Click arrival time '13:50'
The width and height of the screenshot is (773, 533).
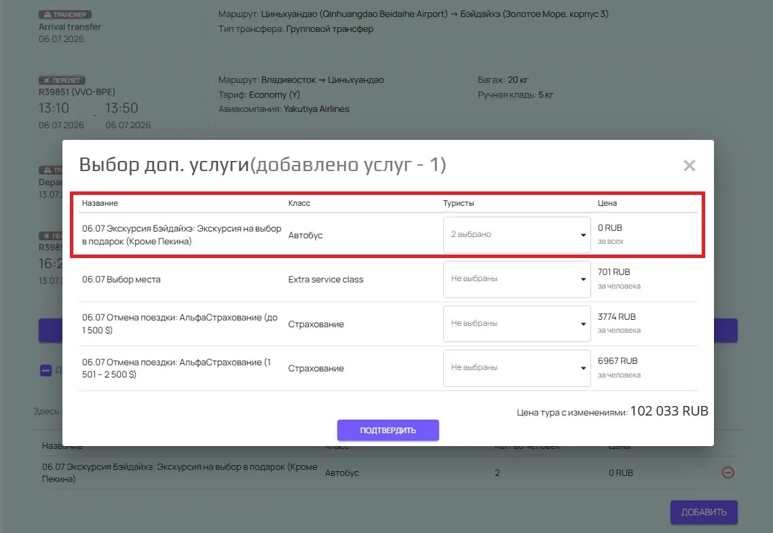click(121, 108)
